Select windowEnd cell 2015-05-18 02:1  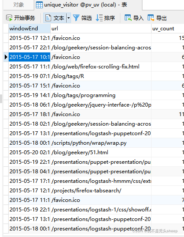coord(29,123)
